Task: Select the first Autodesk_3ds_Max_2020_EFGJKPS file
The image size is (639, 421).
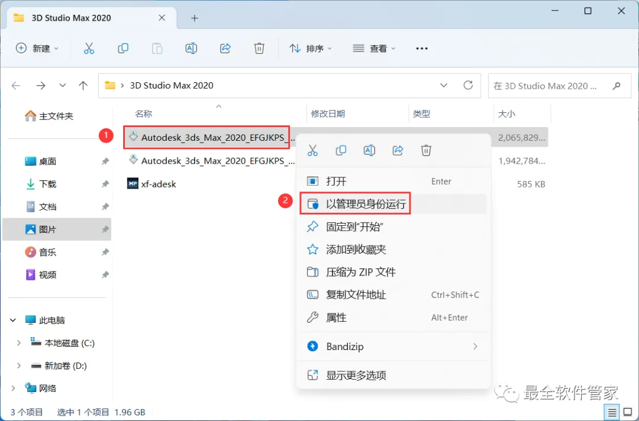Action: click(x=210, y=138)
